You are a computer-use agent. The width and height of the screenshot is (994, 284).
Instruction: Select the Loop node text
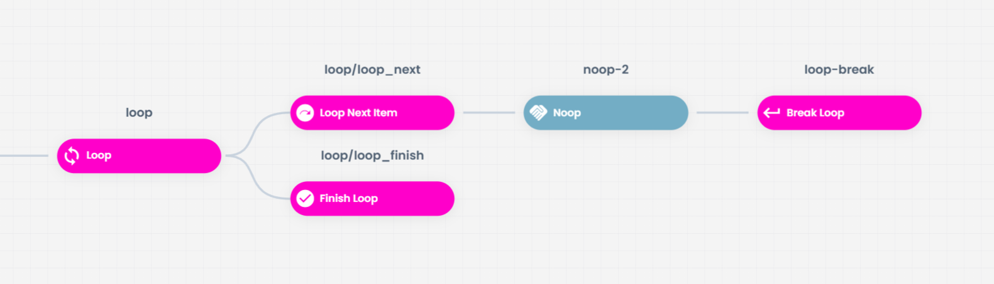pos(99,155)
